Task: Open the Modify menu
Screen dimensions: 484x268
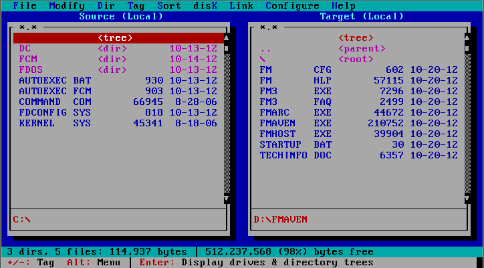Action: click(67, 5)
